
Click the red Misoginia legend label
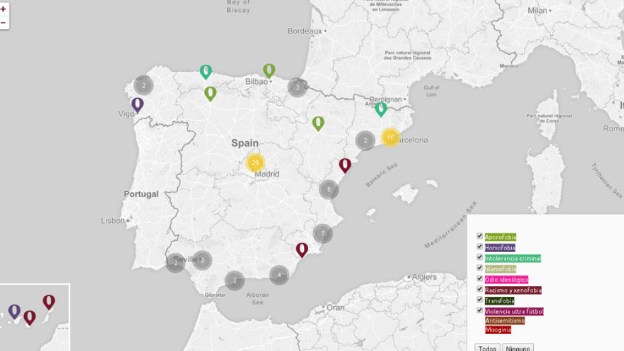498,330
